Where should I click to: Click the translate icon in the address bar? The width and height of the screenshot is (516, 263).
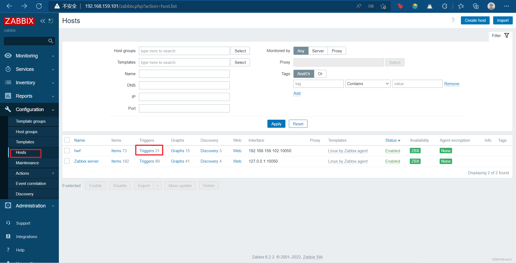pos(371,6)
